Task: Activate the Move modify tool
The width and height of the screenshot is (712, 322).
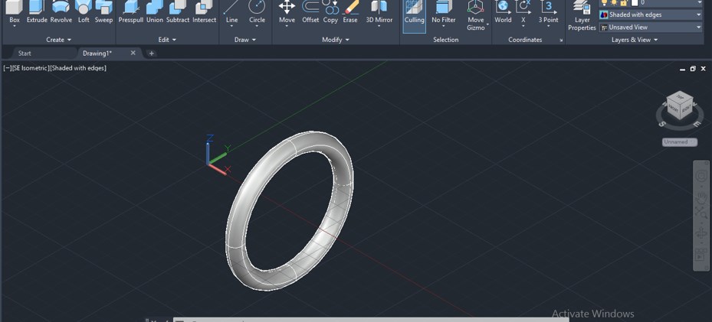Action: tap(287, 10)
